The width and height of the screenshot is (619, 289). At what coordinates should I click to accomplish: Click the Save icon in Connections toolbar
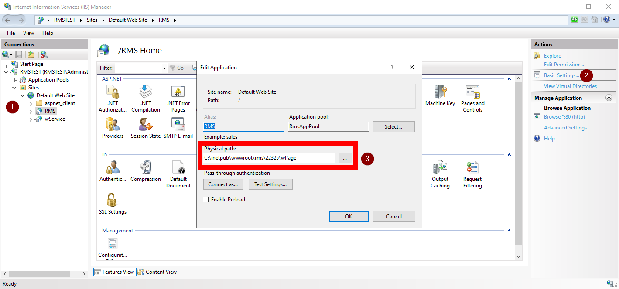tap(19, 54)
